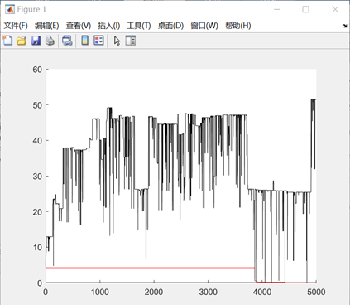The image size is (350, 305).
Task: Minimize the Figure 1 window
Action: pyautogui.click(x=277, y=9)
